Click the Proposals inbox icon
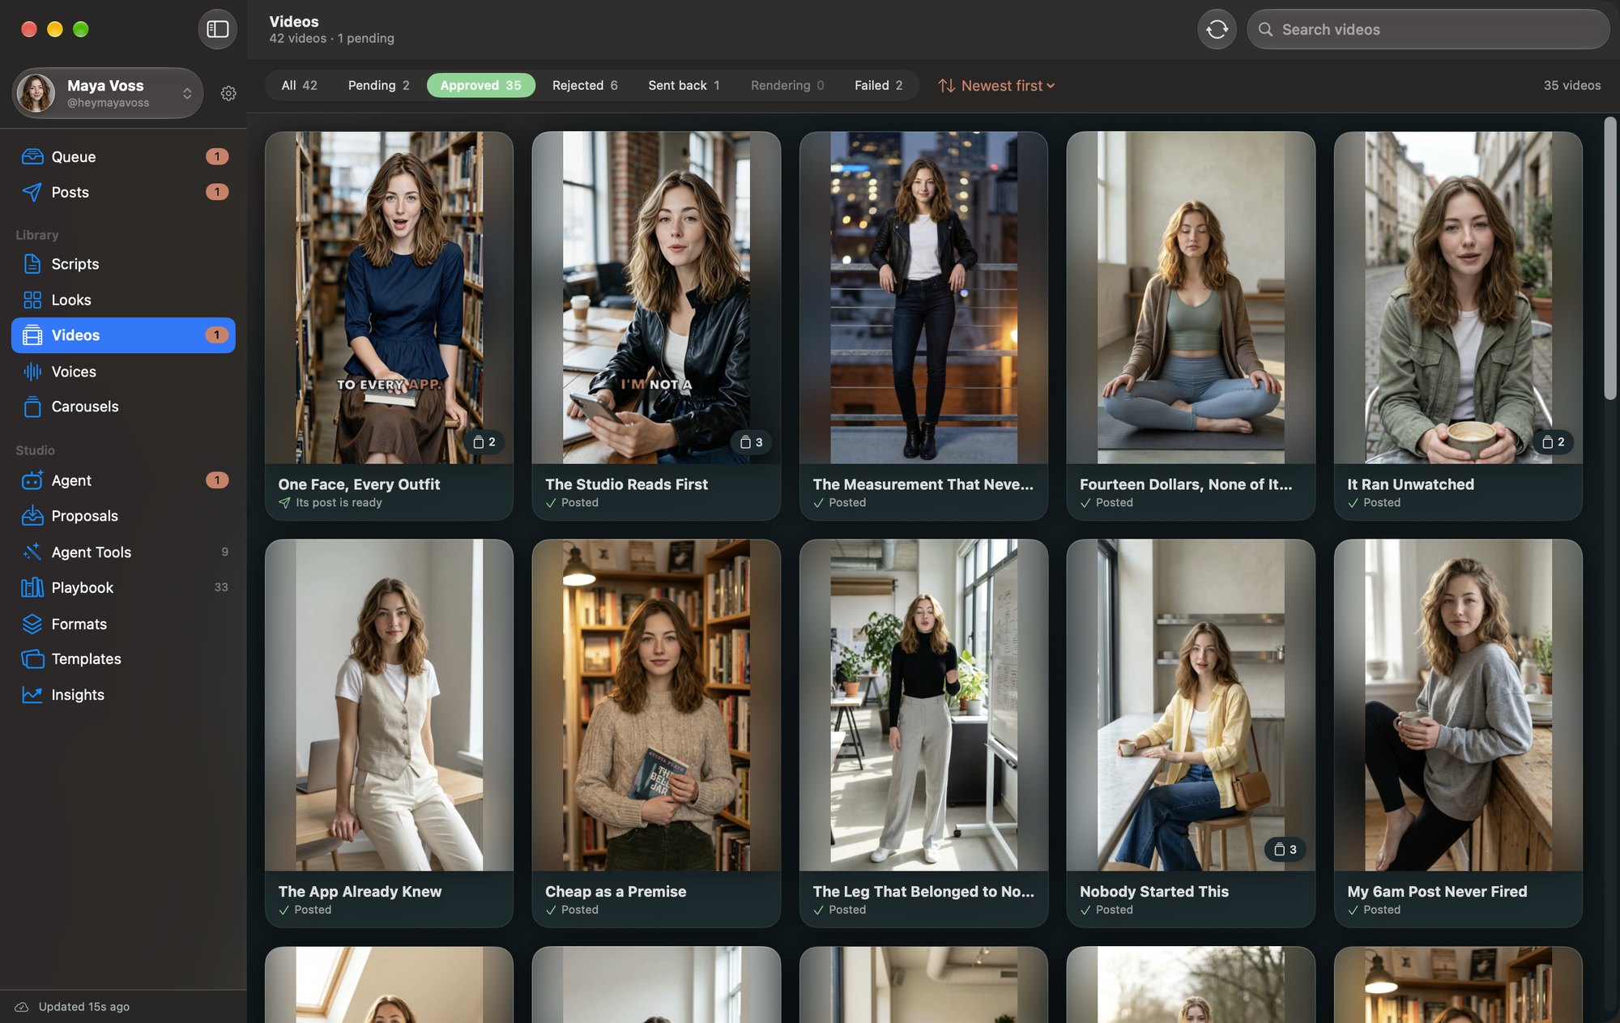The height and width of the screenshot is (1023, 1620). [x=32, y=516]
